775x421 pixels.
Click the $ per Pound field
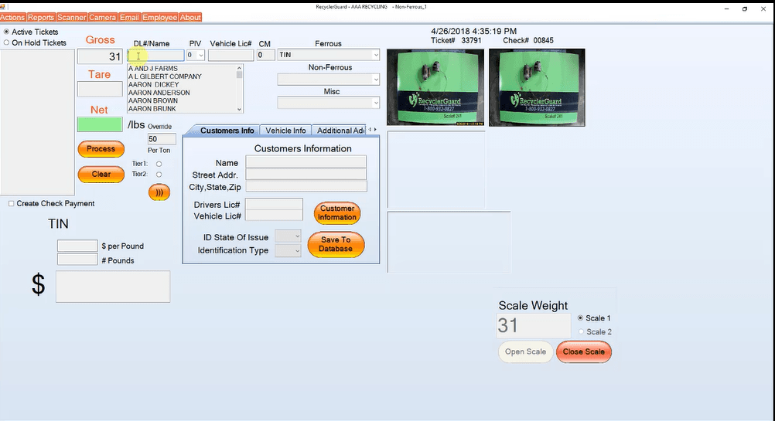tap(77, 246)
